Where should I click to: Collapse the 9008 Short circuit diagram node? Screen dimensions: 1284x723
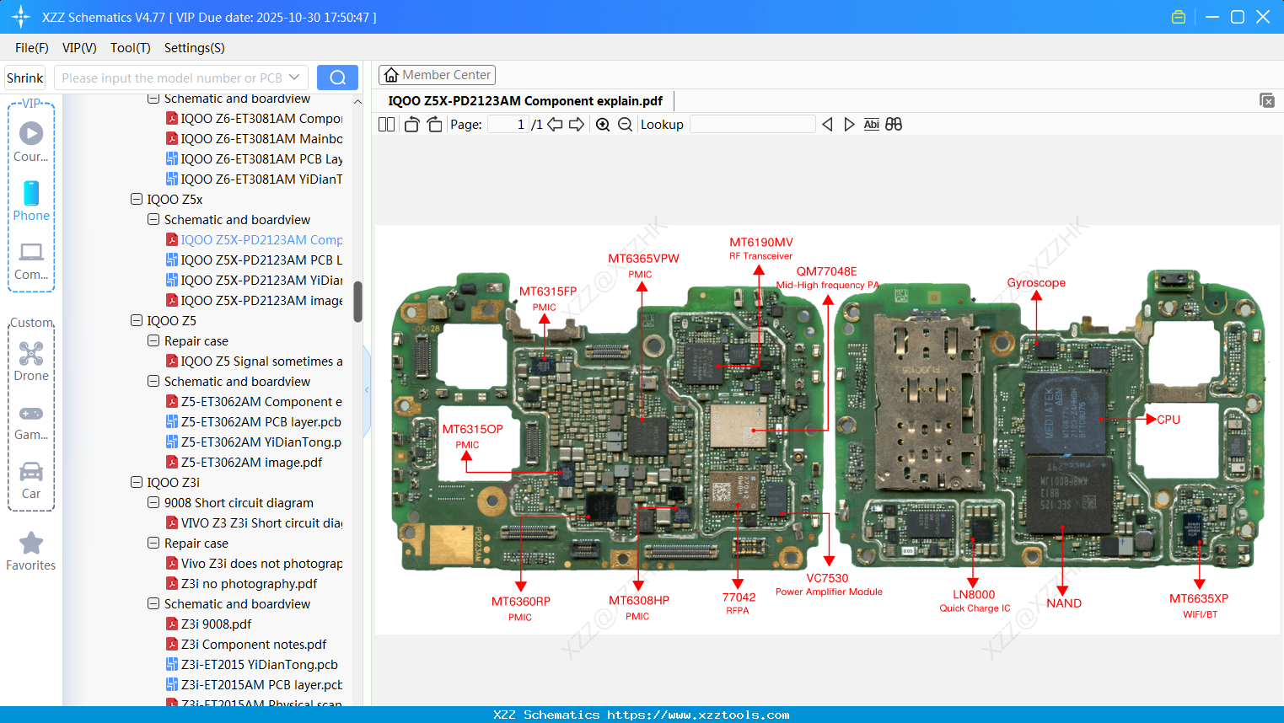tap(153, 502)
